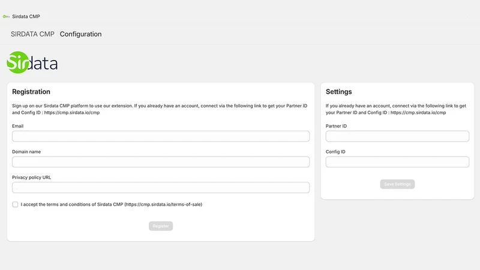The image size is (480, 270).
Task: Click the Partner ID label
Action: [336, 126]
